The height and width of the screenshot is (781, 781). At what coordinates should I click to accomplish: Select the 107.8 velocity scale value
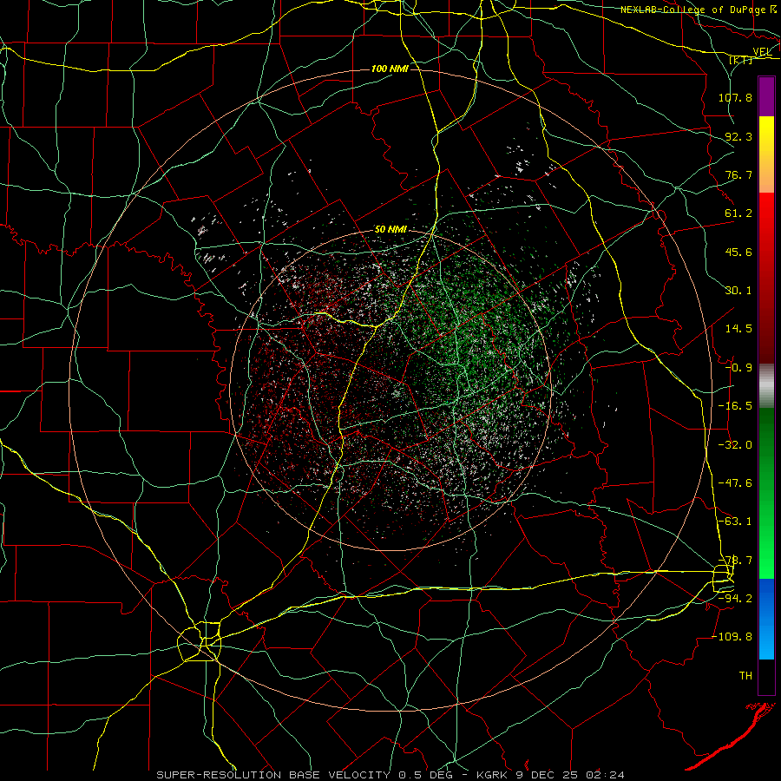click(x=735, y=97)
